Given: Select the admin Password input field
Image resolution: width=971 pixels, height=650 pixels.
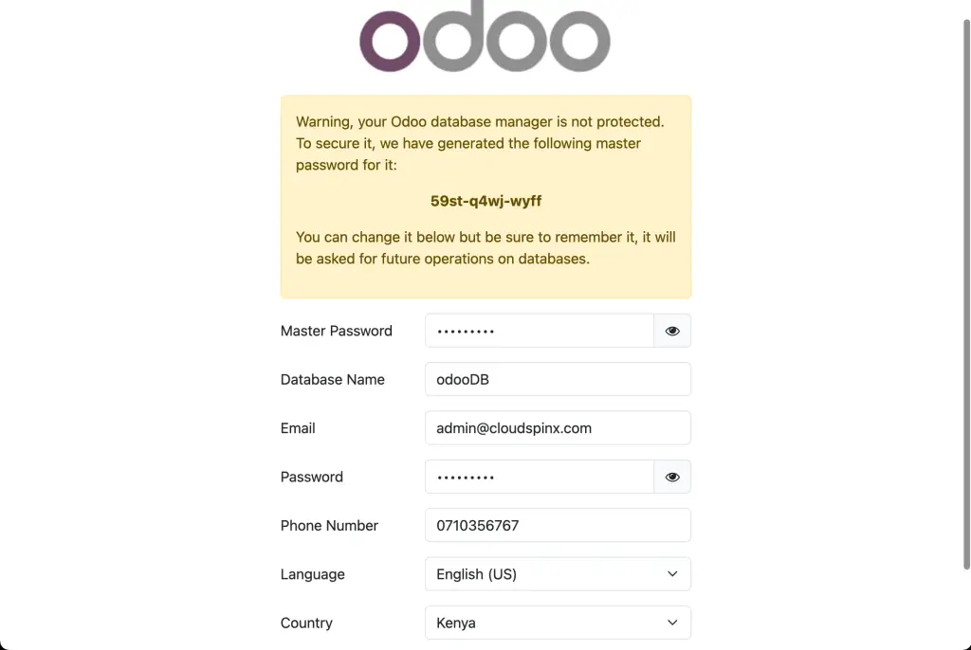Looking at the screenshot, I should coord(539,477).
